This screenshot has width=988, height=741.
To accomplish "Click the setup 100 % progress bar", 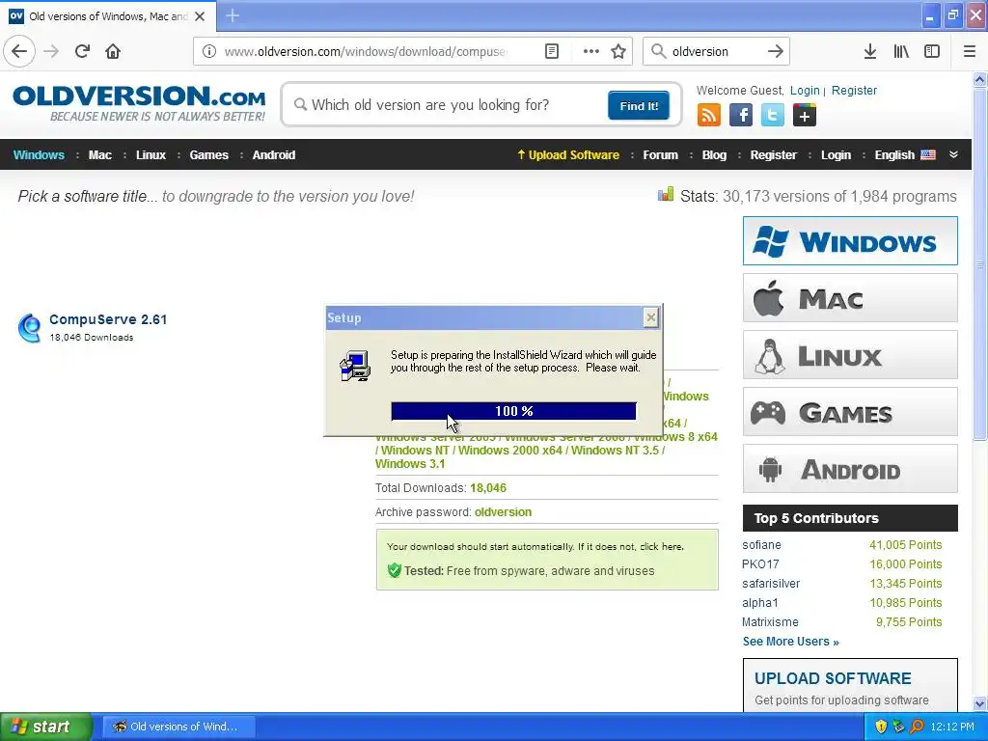I will (x=513, y=411).
